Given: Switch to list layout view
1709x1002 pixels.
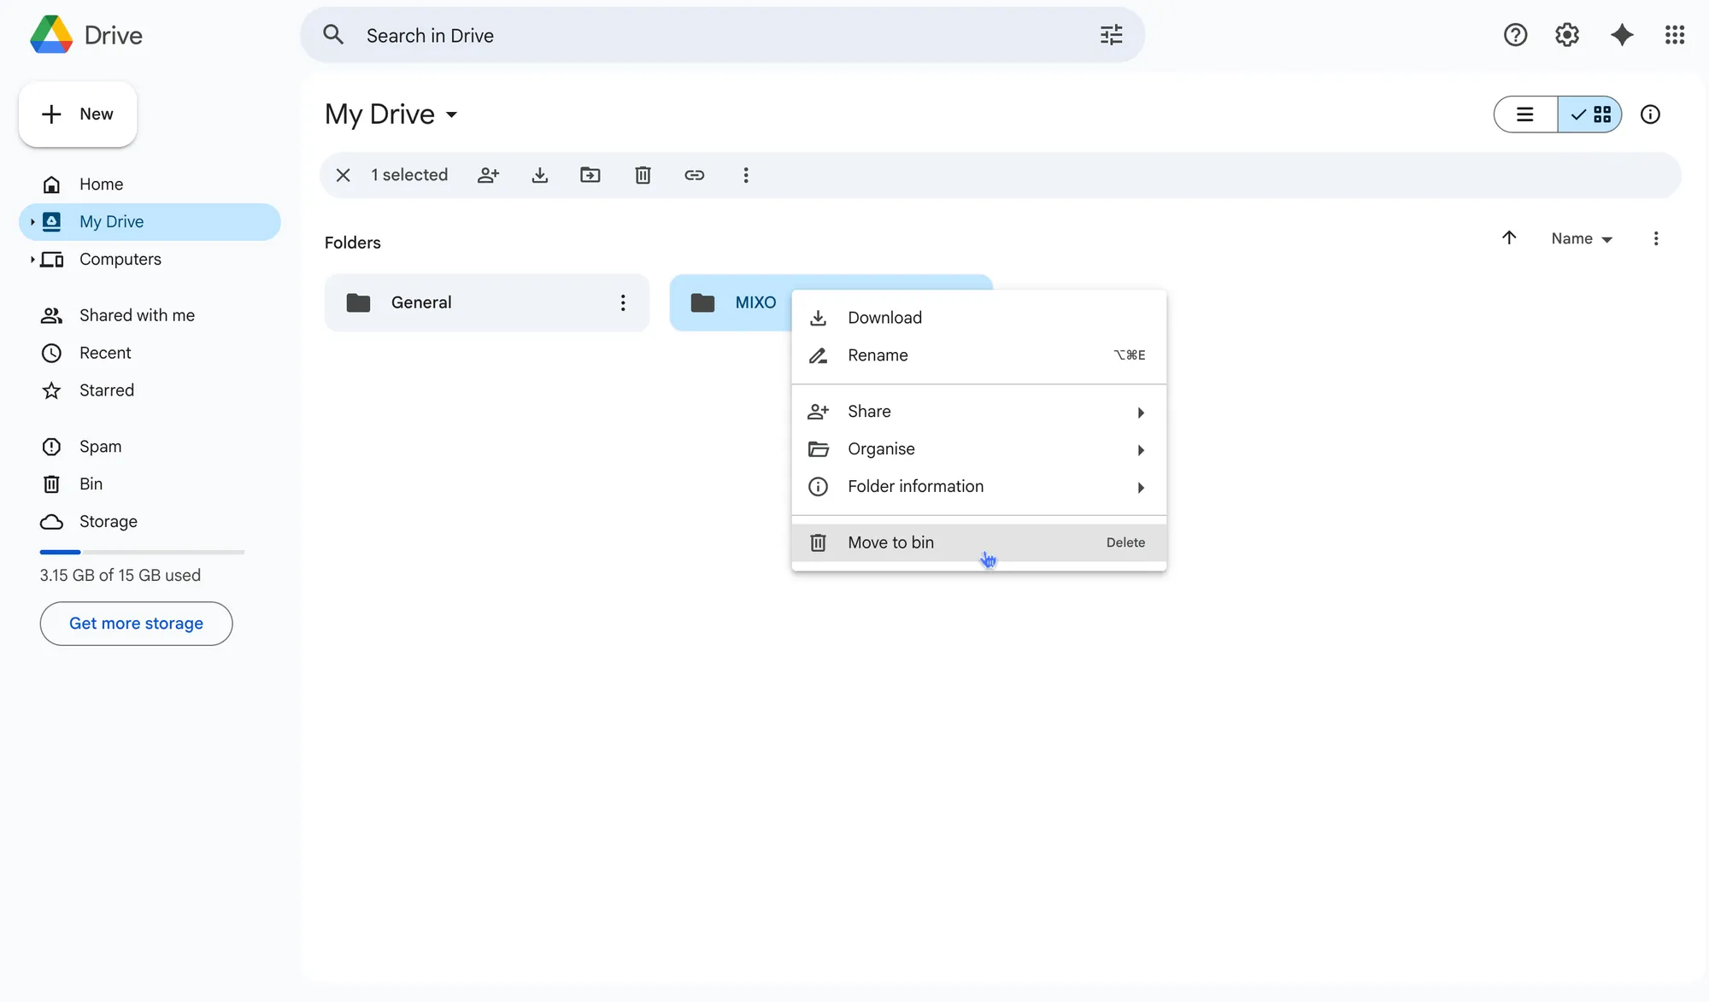Looking at the screenshot, I should point(1525,114).
